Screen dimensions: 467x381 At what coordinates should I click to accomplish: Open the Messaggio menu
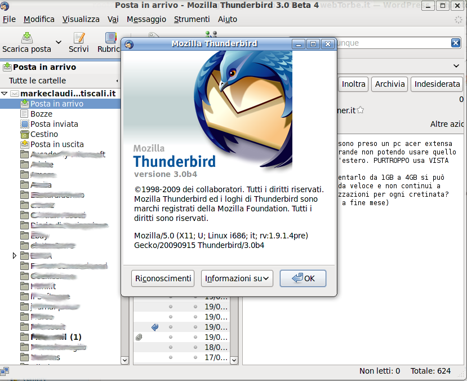tap(146, 19)
